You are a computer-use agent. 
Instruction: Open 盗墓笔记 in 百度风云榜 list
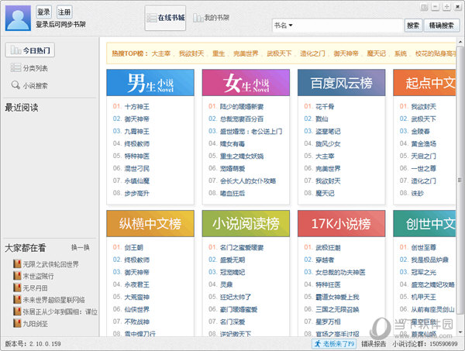328,131
